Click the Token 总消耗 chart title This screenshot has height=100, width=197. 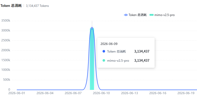point(11,6)
